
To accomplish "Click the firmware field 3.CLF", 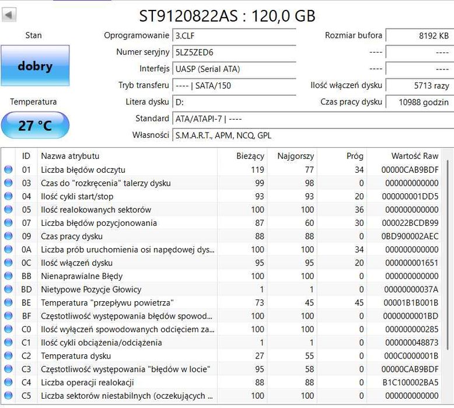I will coord(234,36).
